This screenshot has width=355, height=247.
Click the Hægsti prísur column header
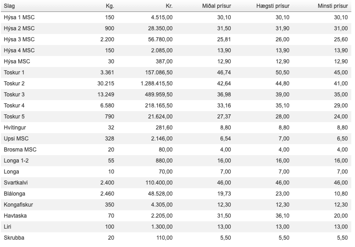273,6
